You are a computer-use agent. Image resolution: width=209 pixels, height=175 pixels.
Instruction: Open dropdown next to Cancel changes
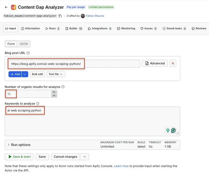click(x=84, y=157)
